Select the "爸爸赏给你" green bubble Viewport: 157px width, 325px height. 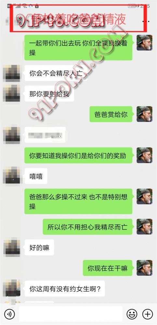[x=111, y=114]
